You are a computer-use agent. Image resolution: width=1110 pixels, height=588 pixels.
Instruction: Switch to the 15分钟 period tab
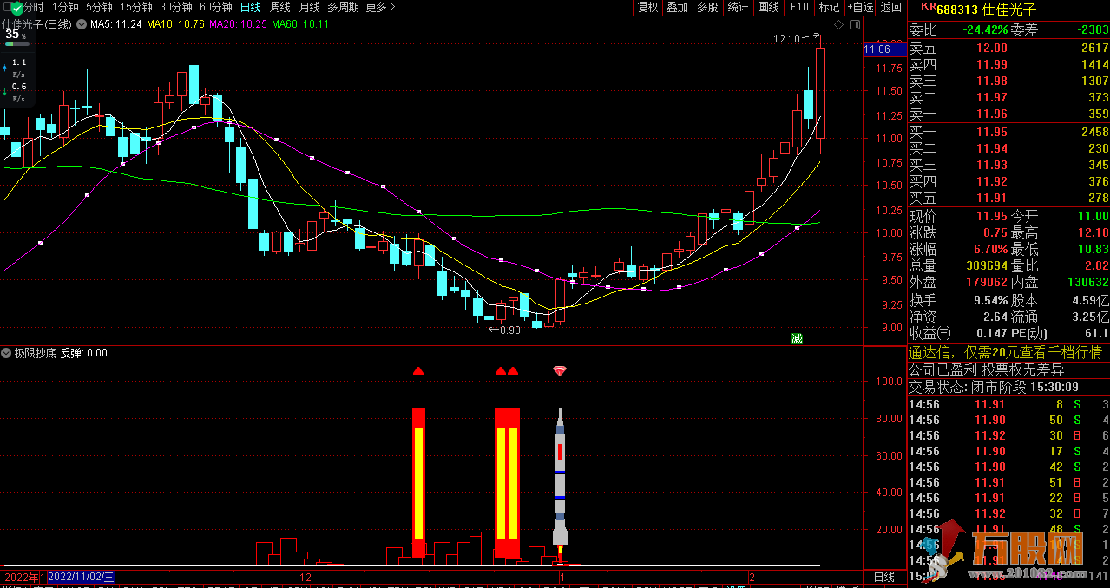click(135, 7)
